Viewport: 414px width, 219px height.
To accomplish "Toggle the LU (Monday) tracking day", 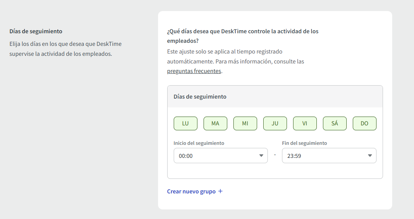I will pos(186,123).
